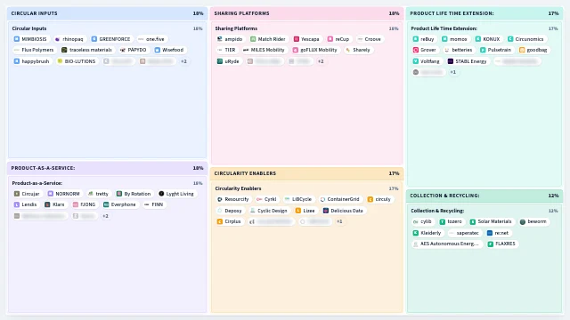570x320 pixels.
Task: Click the Cirplus orange icon
Action: (220, 221)
